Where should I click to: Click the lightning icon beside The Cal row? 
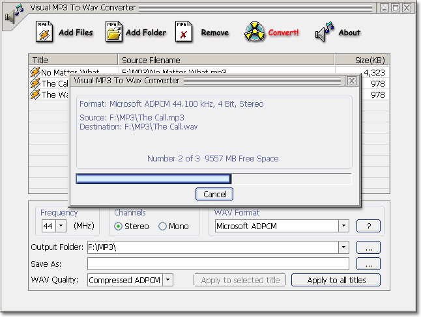click(35, 83)
